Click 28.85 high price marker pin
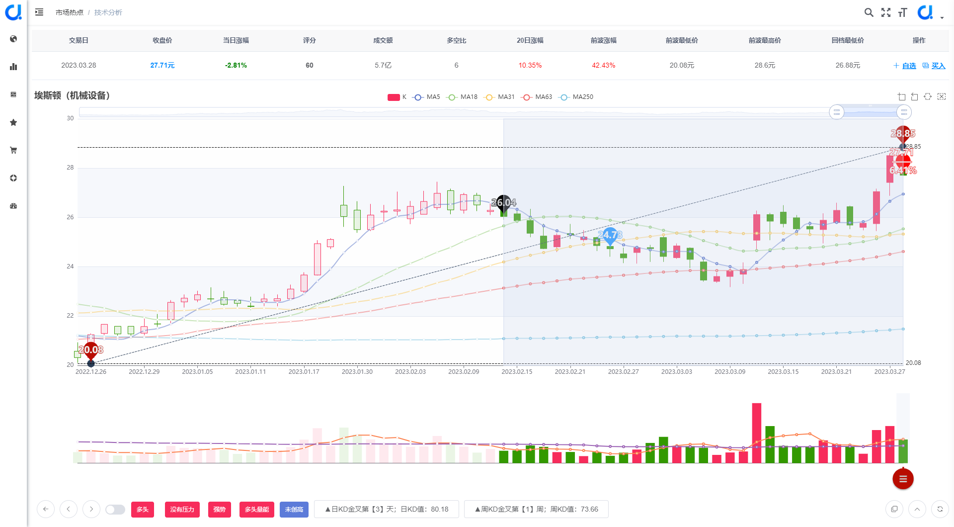This screenshot has width=954, height=527. 903,134
